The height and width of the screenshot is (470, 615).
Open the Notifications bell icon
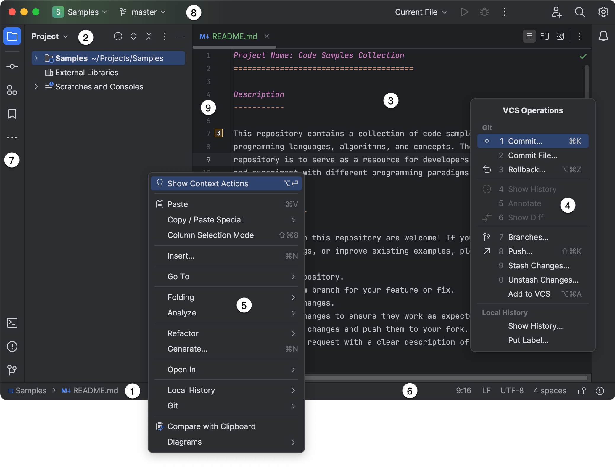(603, 36)
